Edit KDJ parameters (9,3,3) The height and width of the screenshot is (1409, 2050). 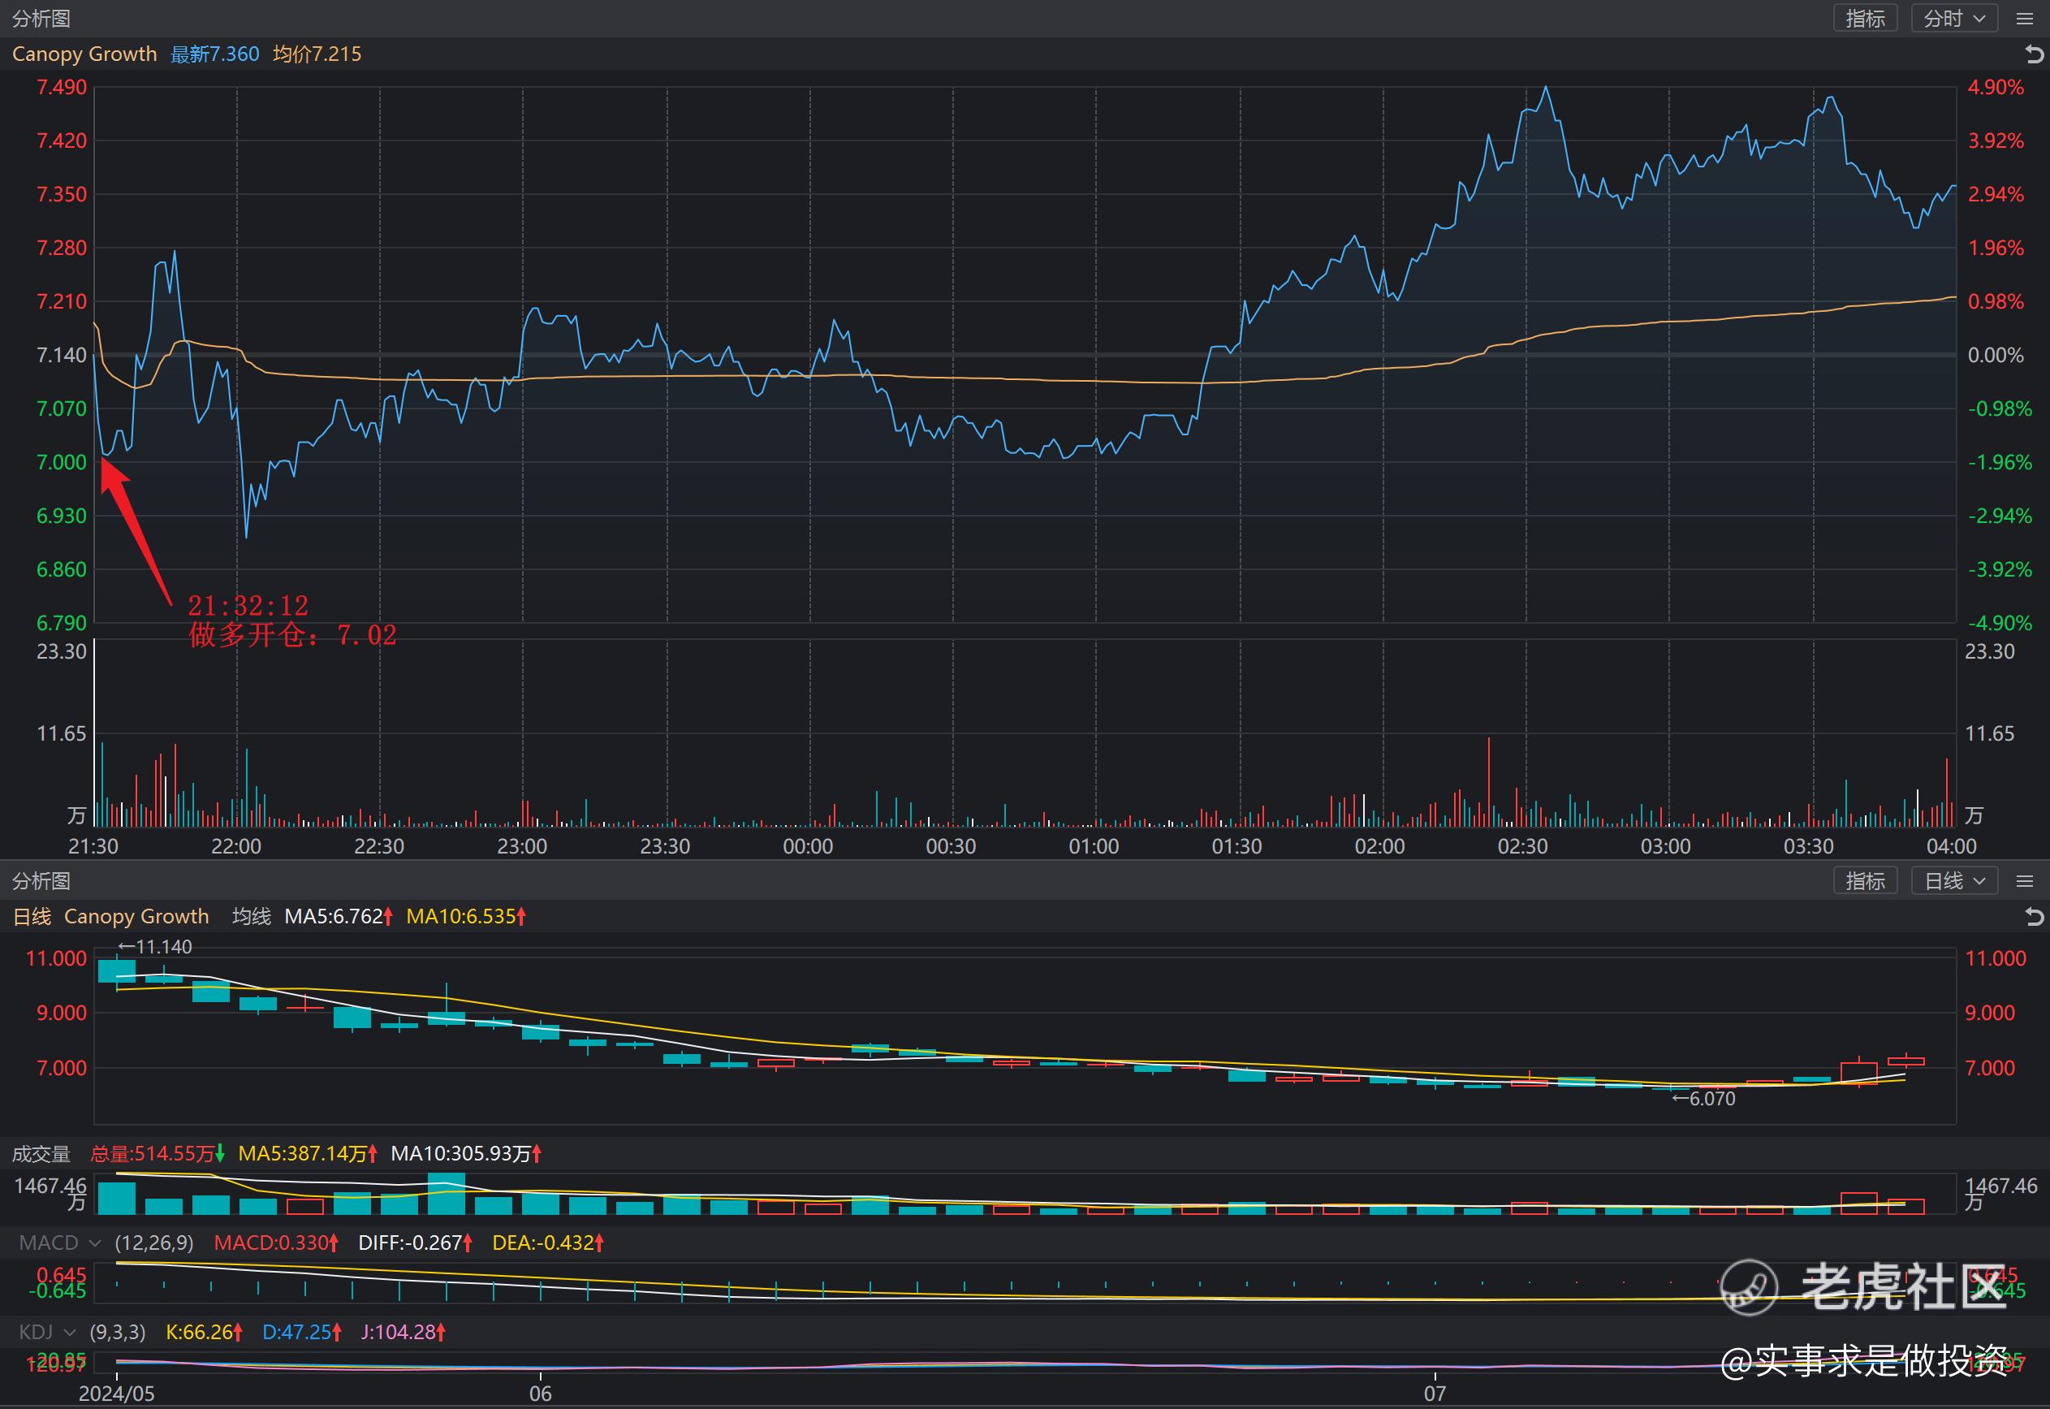(118, 1332)
